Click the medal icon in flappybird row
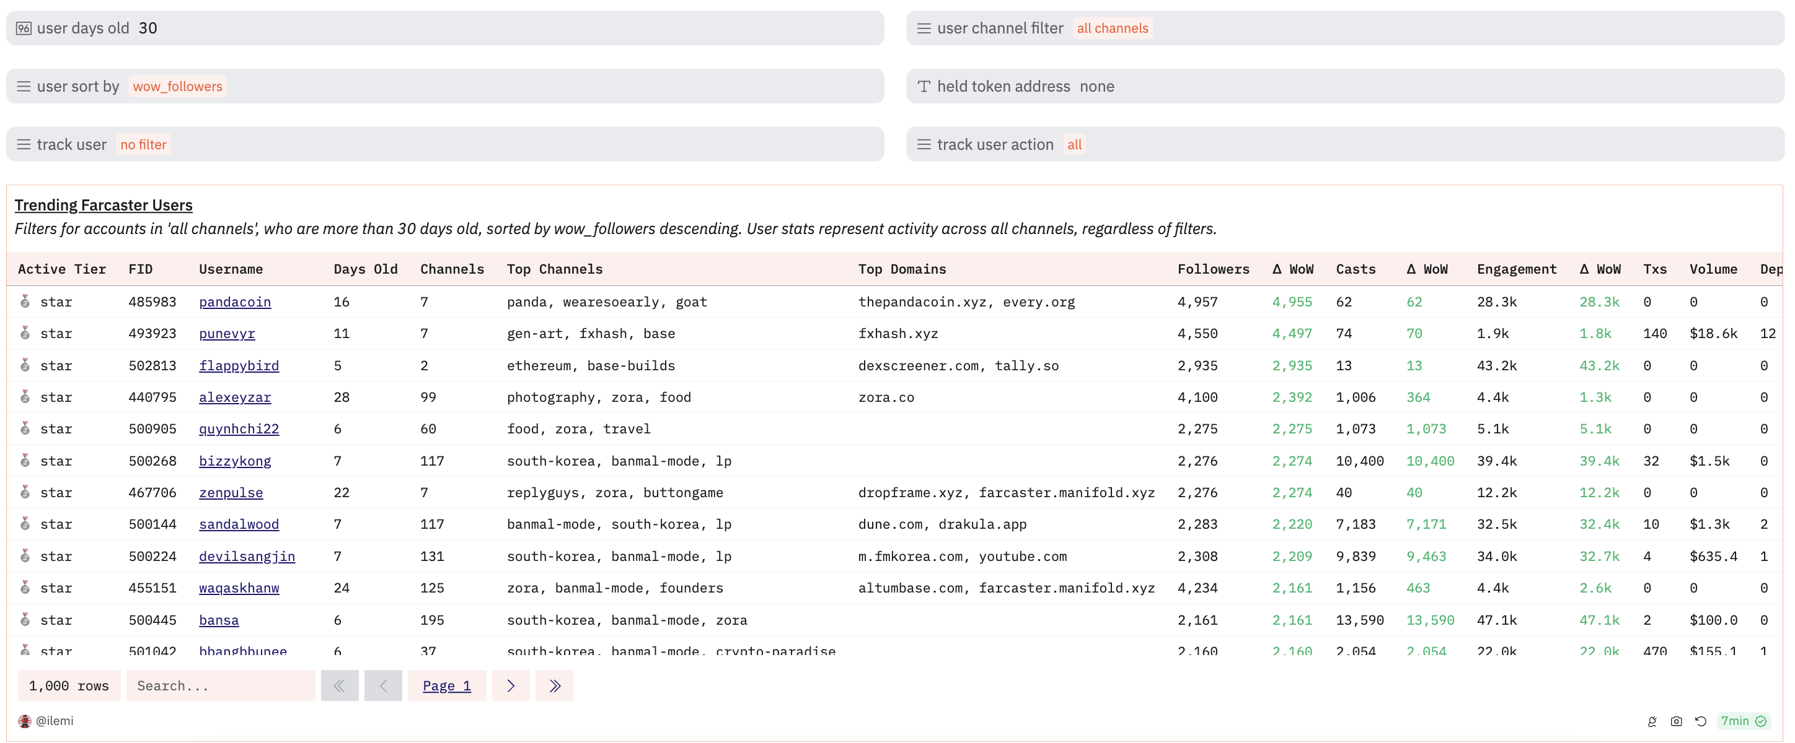Image resolution: width=1795 pixels, height=743 pixels. coord(25,365)
